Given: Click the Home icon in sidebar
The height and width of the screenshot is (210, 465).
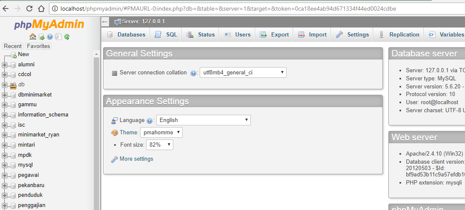Looking at the screenshot, I should [x=33, y=37].
